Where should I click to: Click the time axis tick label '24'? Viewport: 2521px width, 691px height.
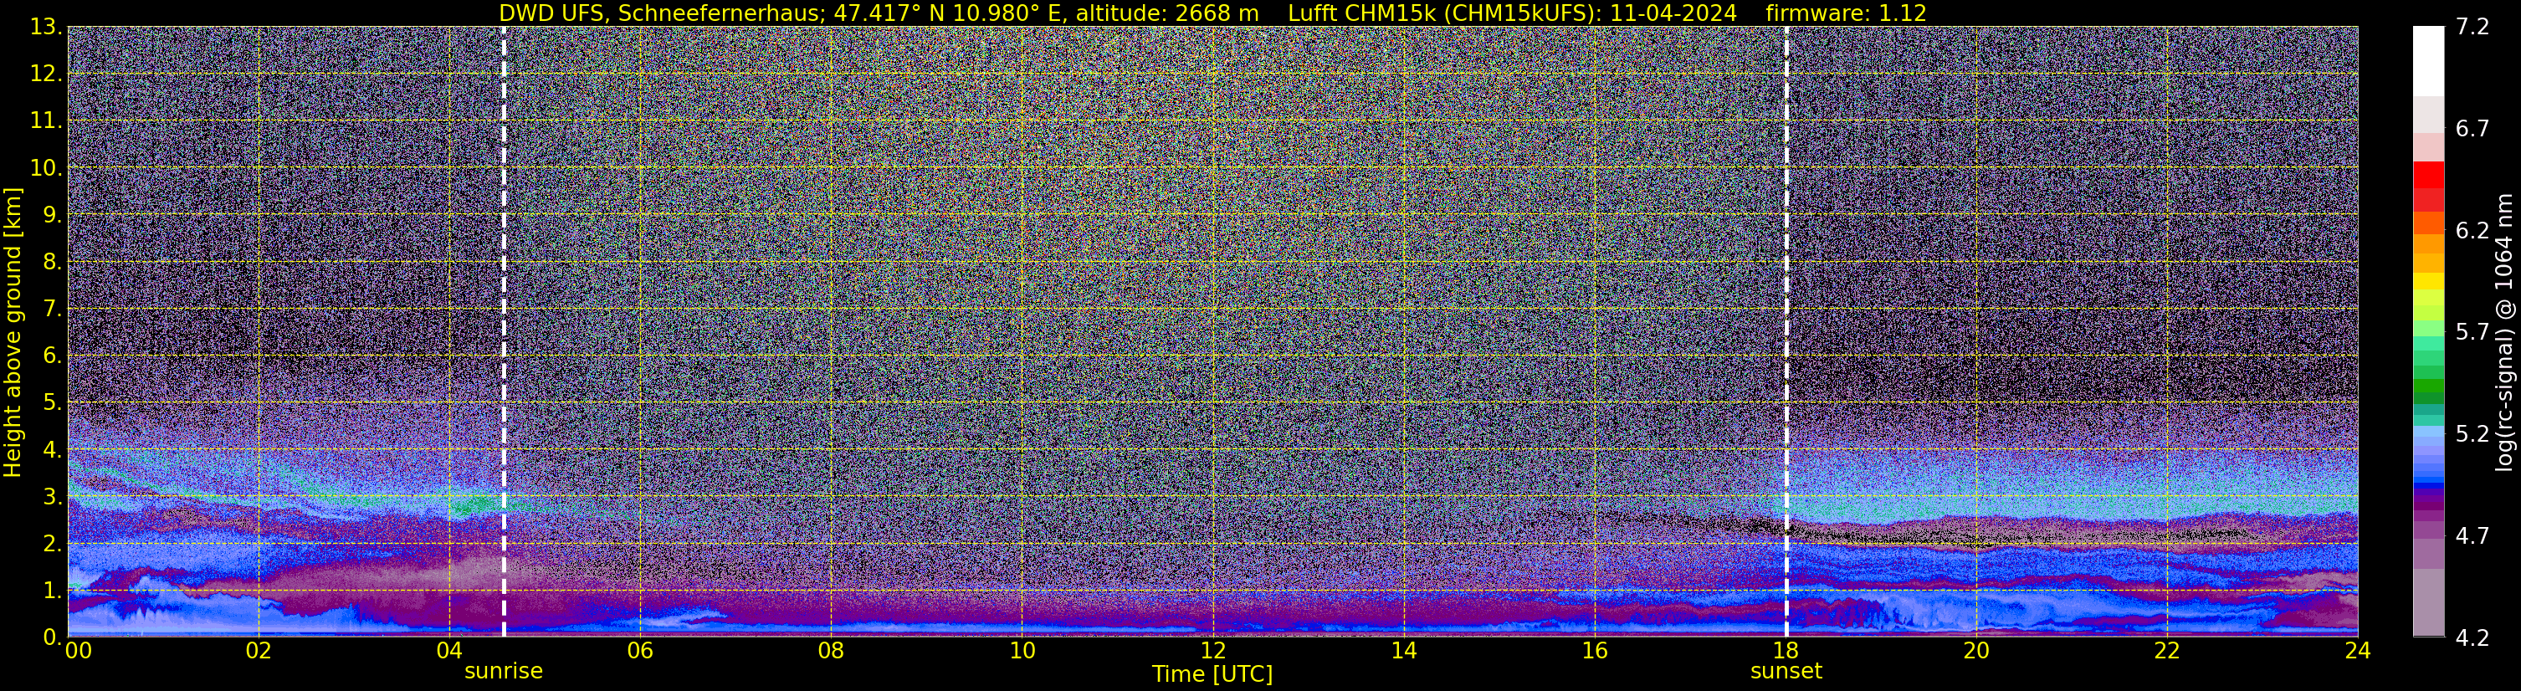point(2358,650)
